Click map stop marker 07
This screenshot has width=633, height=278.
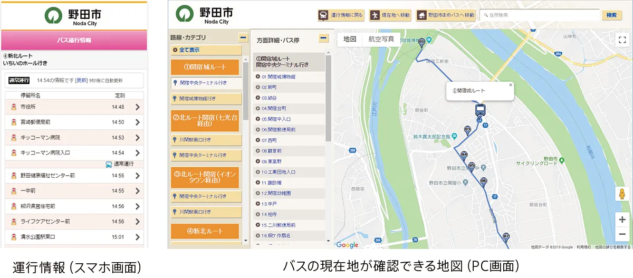point(506,237)
